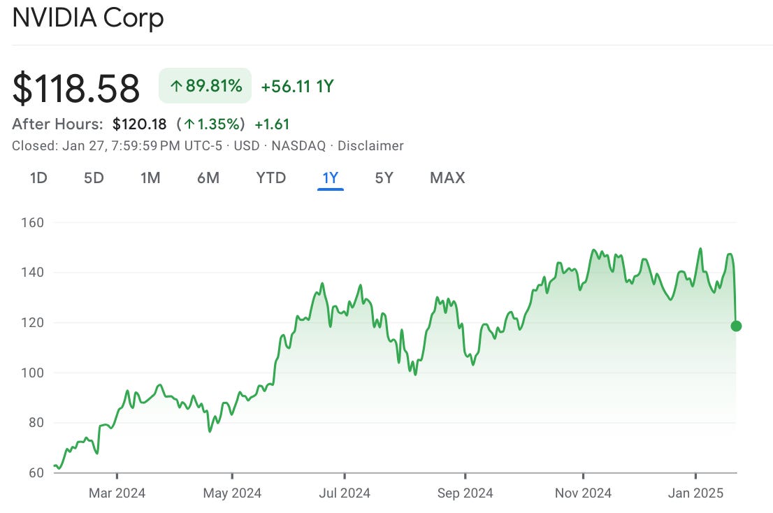Click the after hours price $120.18

(x=140, y=124)
